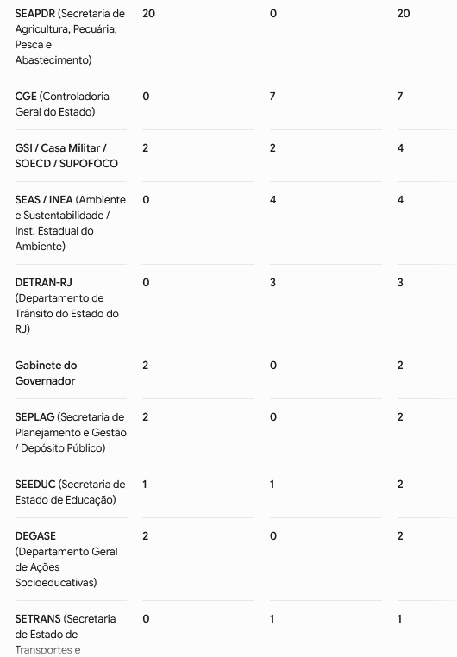Click the total 2 in SEPLAG row

400,417
